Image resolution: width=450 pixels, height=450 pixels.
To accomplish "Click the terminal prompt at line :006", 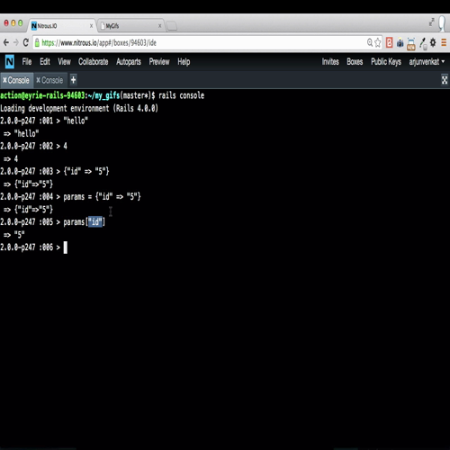I will [x=33, y=247].
